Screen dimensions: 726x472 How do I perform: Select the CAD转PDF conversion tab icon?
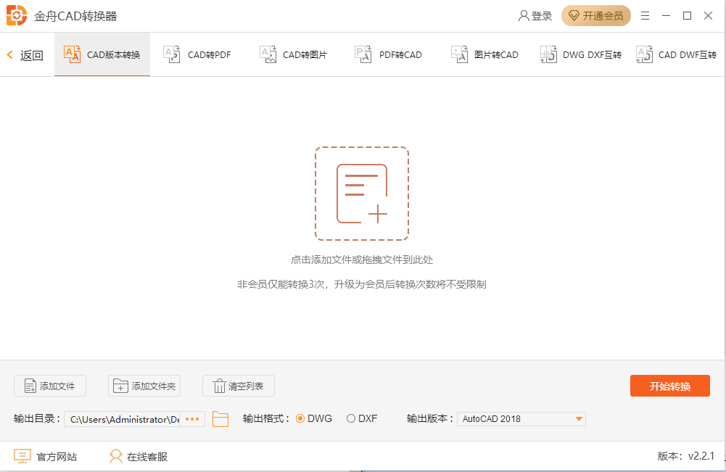[x=170, y=54]
